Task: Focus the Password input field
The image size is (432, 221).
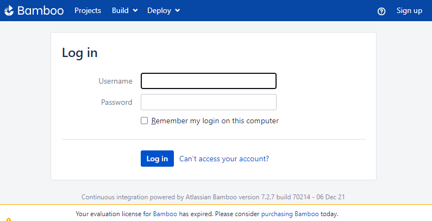Action: (x=209, y=102)
